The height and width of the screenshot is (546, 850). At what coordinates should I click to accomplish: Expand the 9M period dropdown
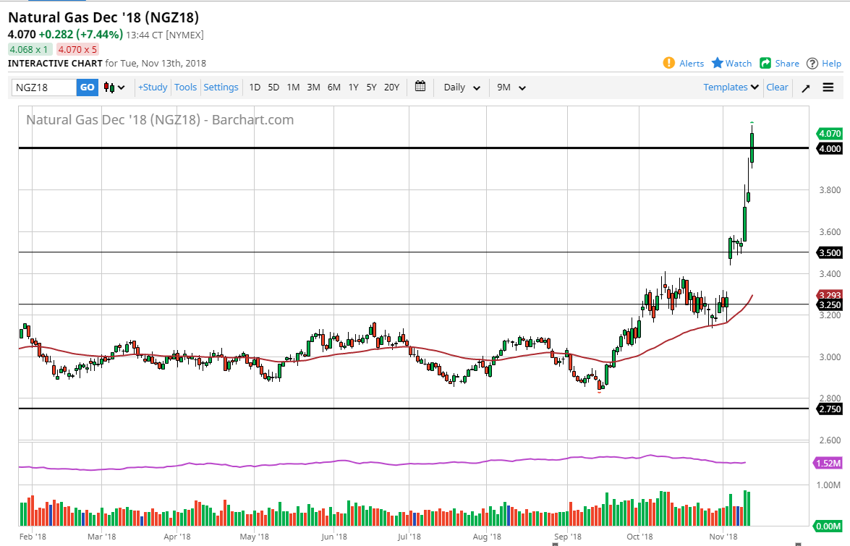coord(511,88)
